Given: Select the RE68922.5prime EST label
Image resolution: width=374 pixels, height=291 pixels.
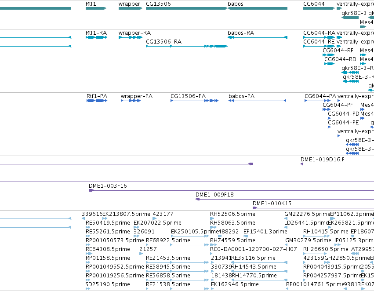Looking at the screenshot, I should pyautogui.click(x=168, y=240).
